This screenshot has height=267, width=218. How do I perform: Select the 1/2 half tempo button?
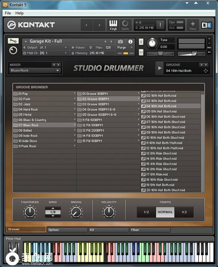[x=146, y=212]
